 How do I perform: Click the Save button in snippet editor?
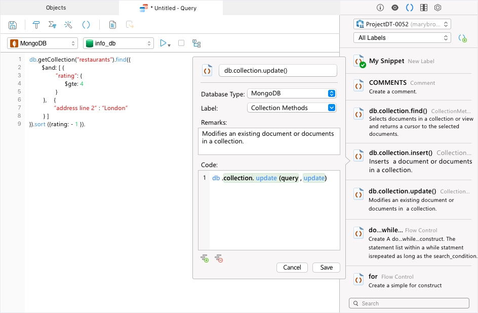[327, 268]
